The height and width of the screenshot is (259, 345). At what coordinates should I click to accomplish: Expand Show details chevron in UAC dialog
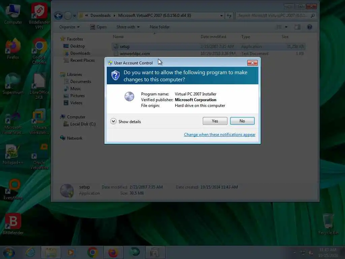tap(113, 121)
